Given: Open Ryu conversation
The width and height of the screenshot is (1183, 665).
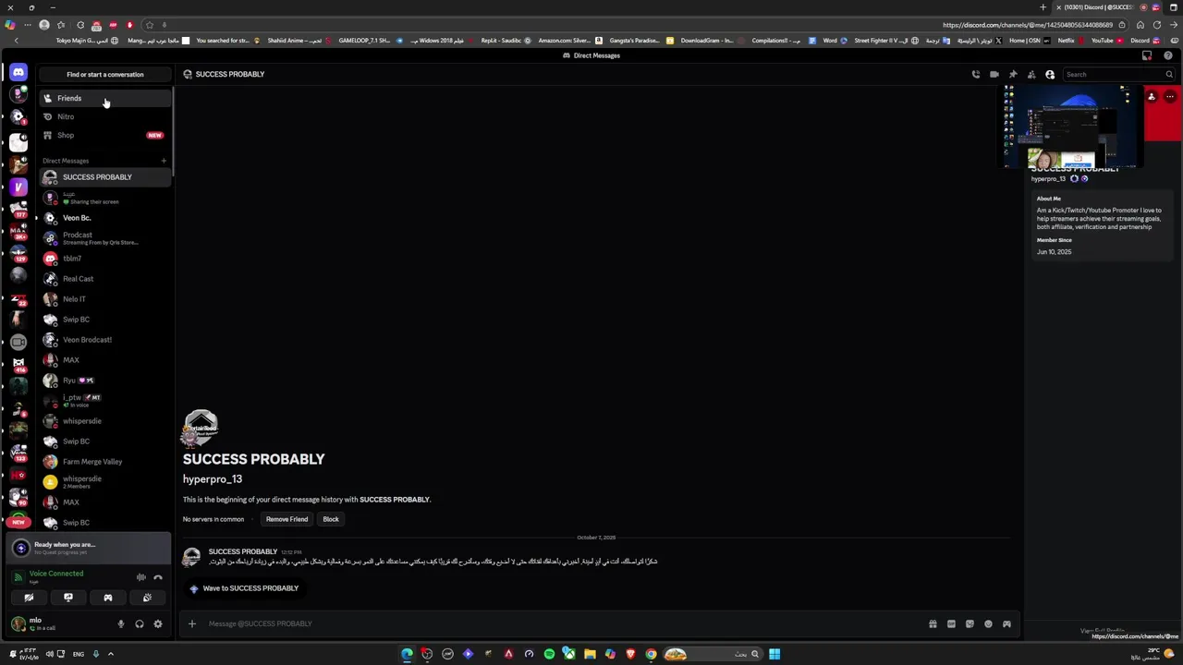Looking at the screenshot, I should (x=105, y=381).
